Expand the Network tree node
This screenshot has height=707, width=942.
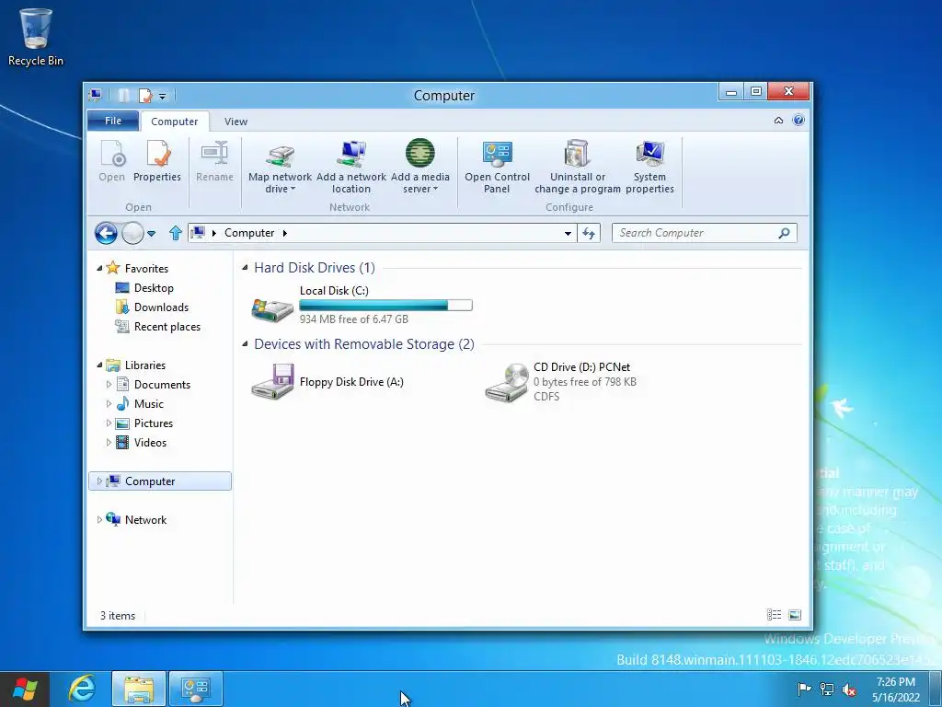tap(99, 519)
